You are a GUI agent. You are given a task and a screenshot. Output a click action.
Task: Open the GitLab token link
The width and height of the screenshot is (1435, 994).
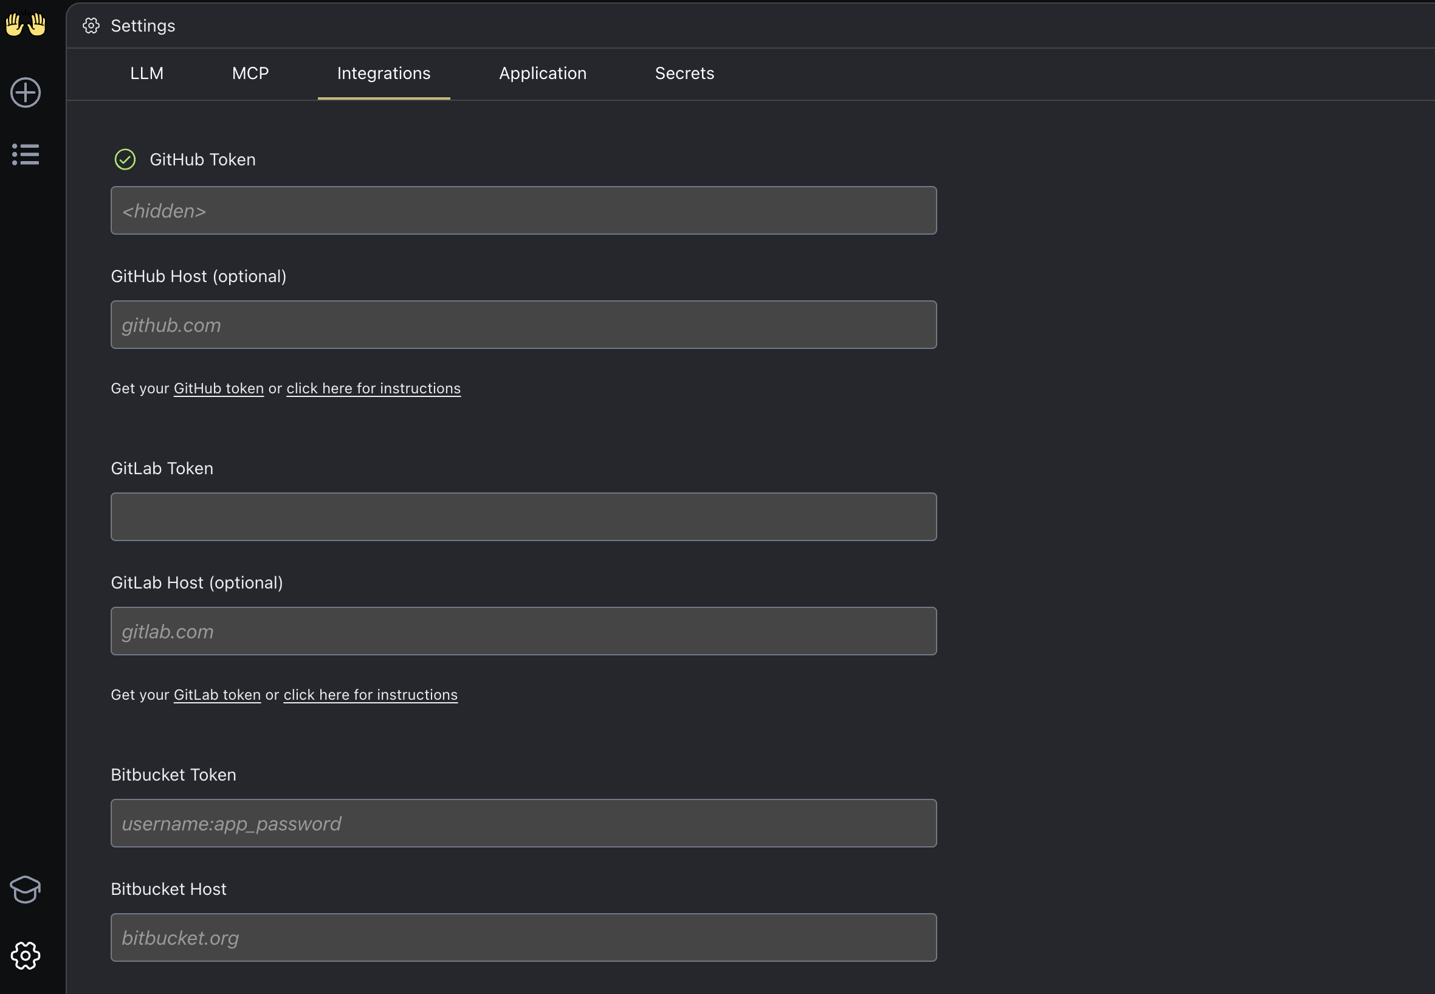pyautogui.click(x=216, y=694)
